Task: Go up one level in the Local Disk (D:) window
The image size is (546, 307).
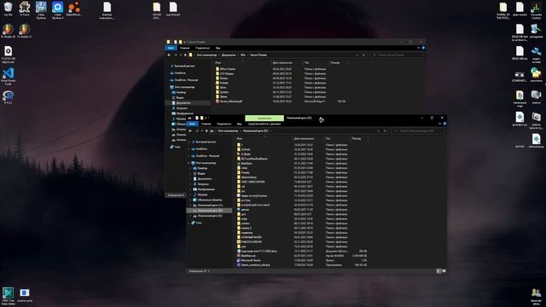Action: pyautogui.click(x=206, y=130)
